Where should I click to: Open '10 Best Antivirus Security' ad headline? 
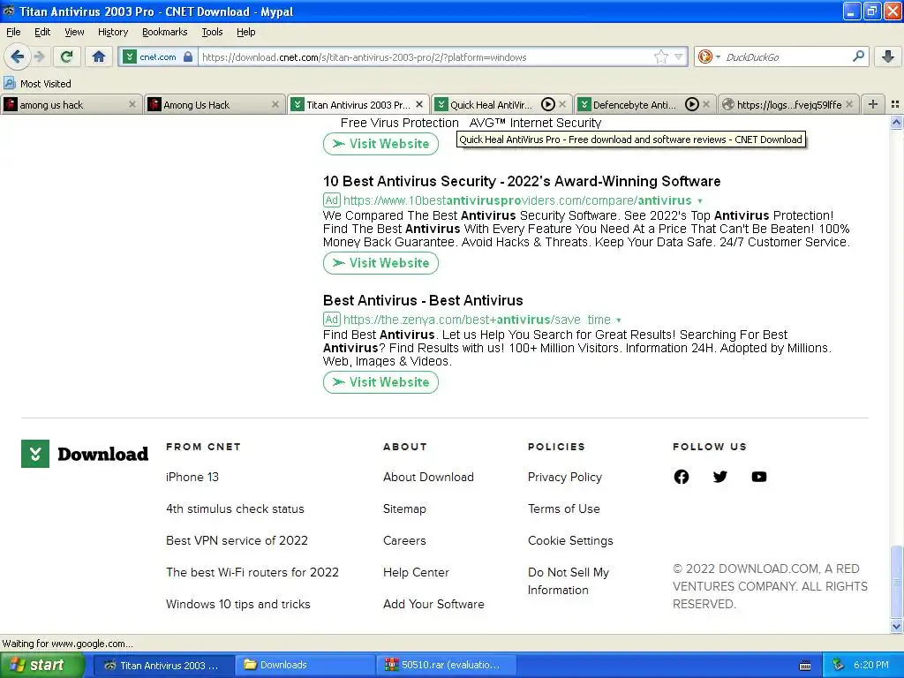pos(522,181)
